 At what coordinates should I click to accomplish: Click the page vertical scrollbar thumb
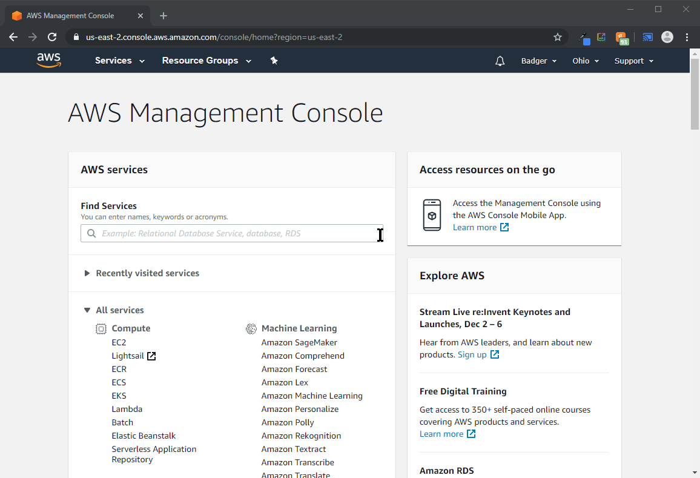(x=695, y=94)
